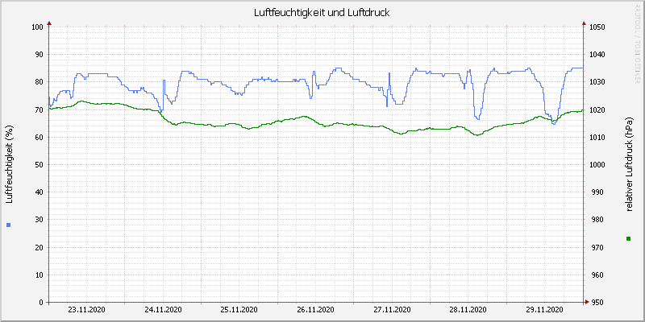Click the "relativer Luftdruck (hPa)" axis label
Viewport: 645px width, 322px height.
[629, 163]
